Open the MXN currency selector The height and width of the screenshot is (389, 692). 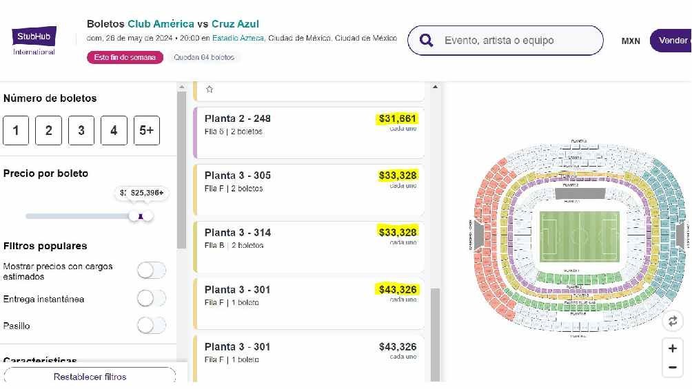(631, 41)
